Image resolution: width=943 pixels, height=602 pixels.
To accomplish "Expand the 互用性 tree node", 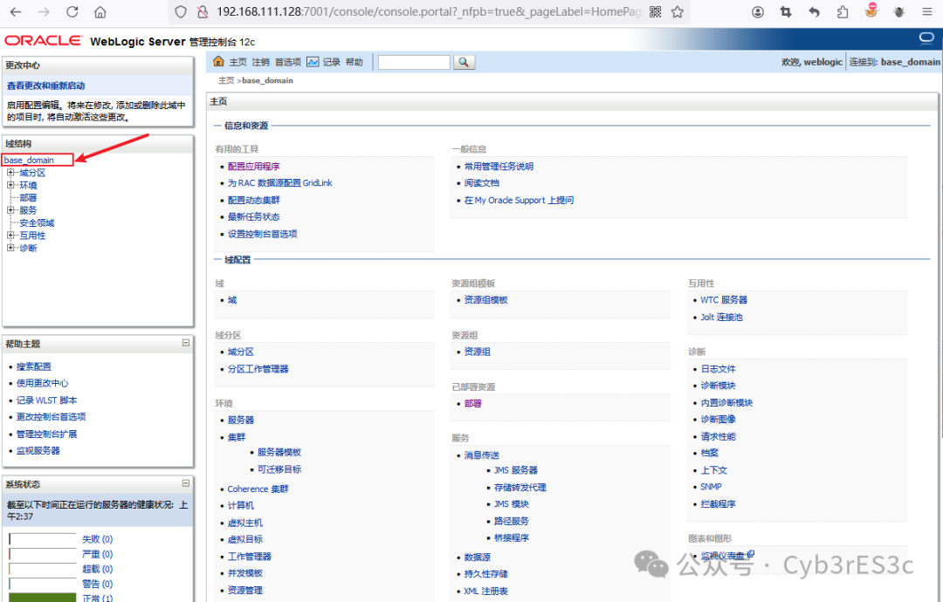I will (x=10, y=236).
